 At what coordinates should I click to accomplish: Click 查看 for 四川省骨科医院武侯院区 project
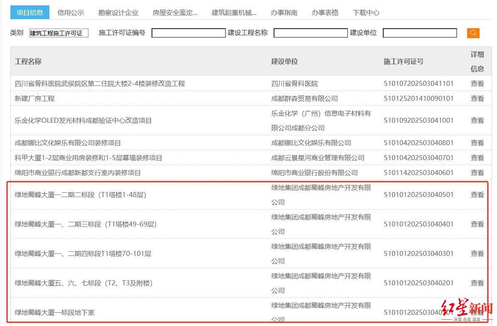coord(477,83)
